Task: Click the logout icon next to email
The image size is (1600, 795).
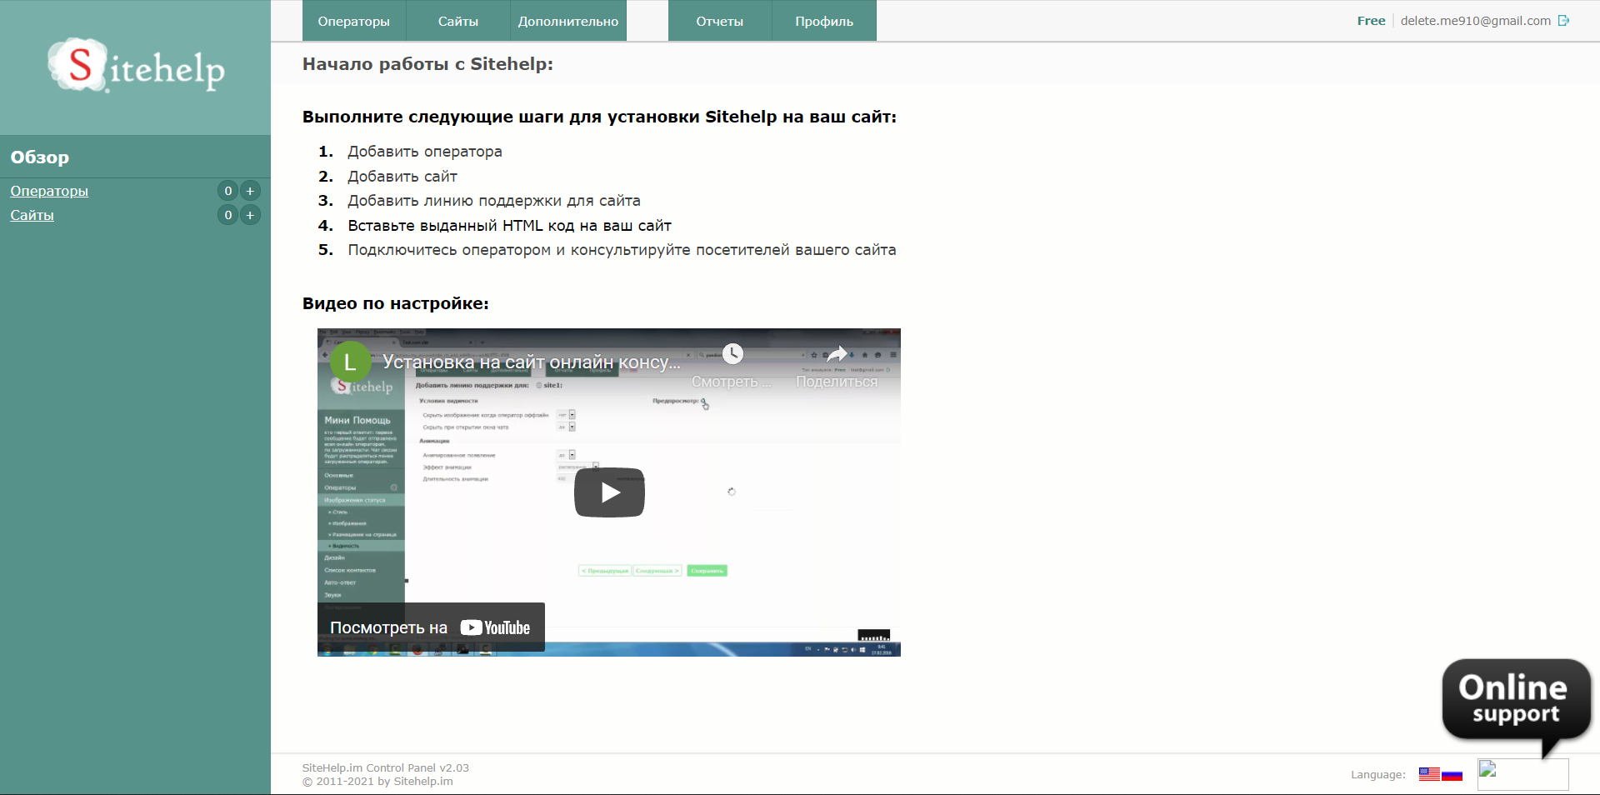Action: tap(1564, 21)
